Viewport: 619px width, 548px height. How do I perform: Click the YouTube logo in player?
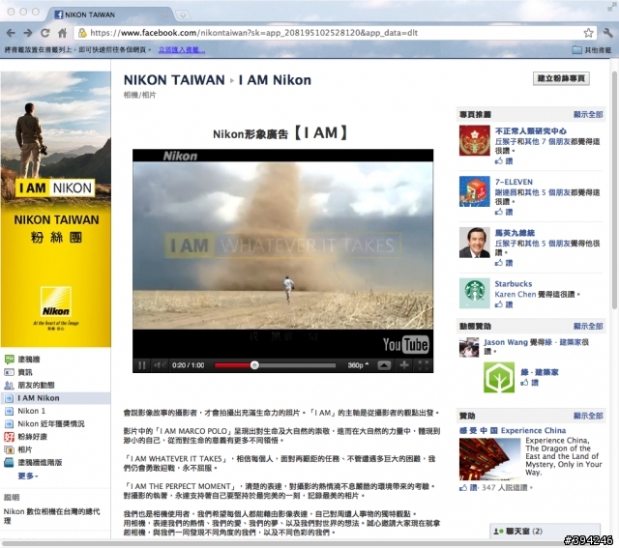tap(405, 344)
